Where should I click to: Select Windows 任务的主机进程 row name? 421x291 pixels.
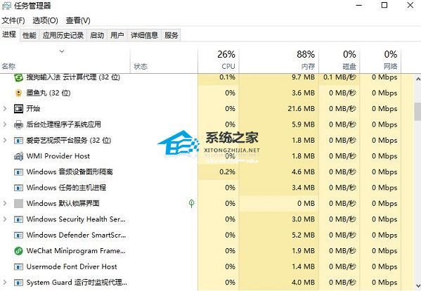point(66,188)
